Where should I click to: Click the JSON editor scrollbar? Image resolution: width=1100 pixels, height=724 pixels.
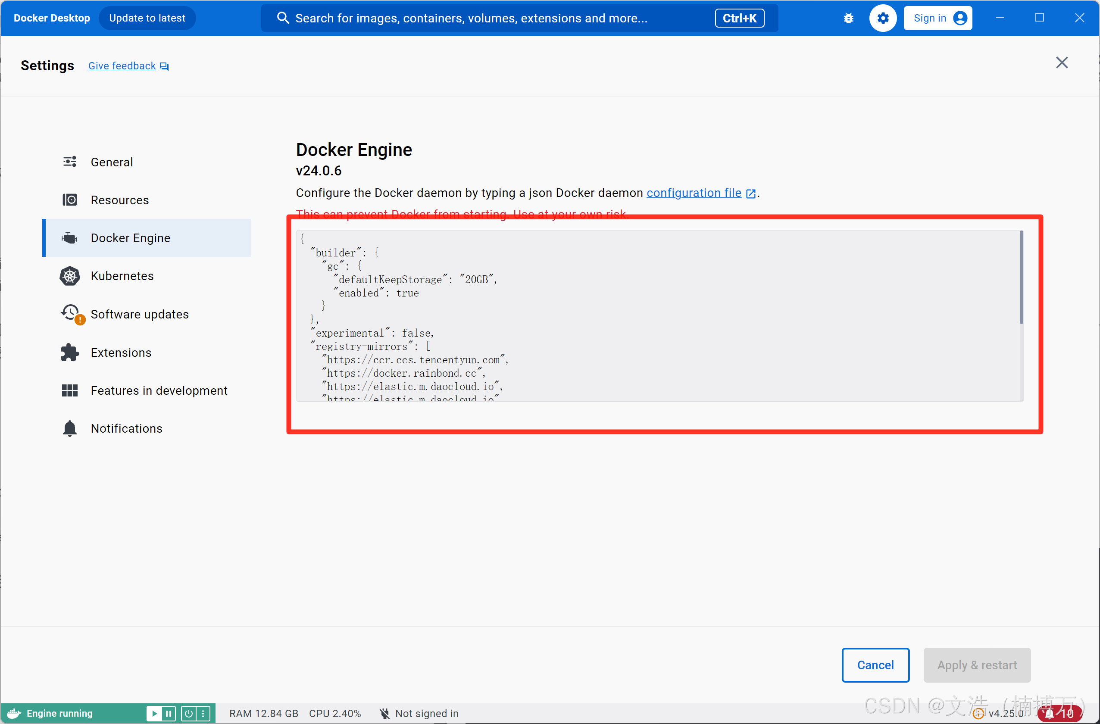pos(1021,277)
